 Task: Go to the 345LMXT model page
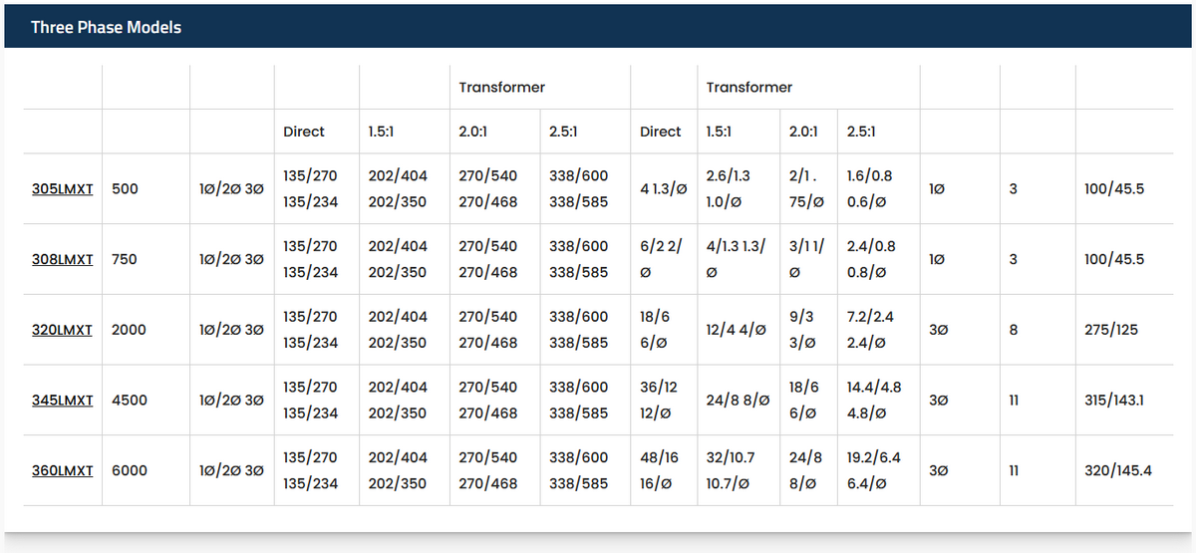click(x=62, y=401)
